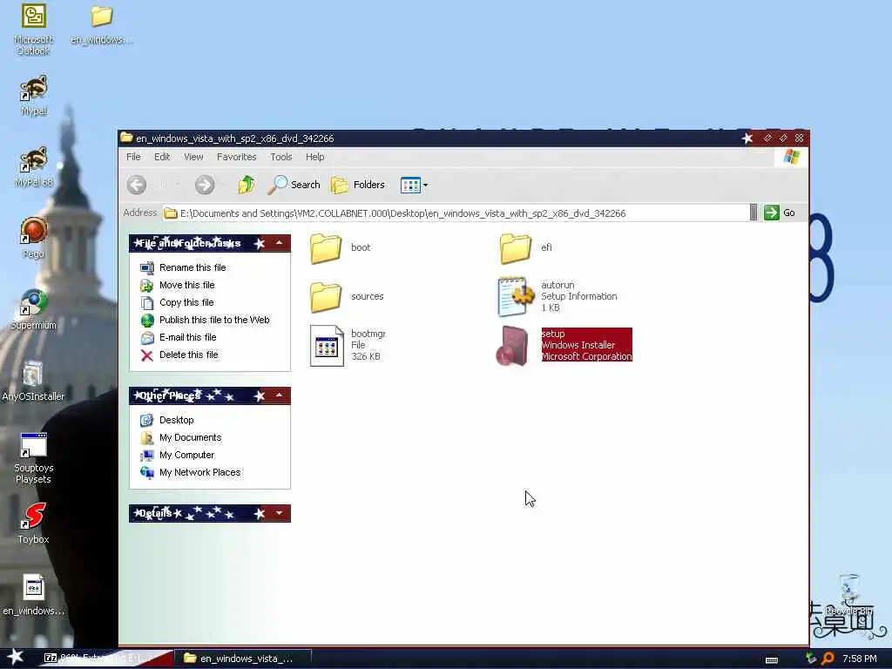
Task: Click the Address bar path field
Action: click(455, 213)
